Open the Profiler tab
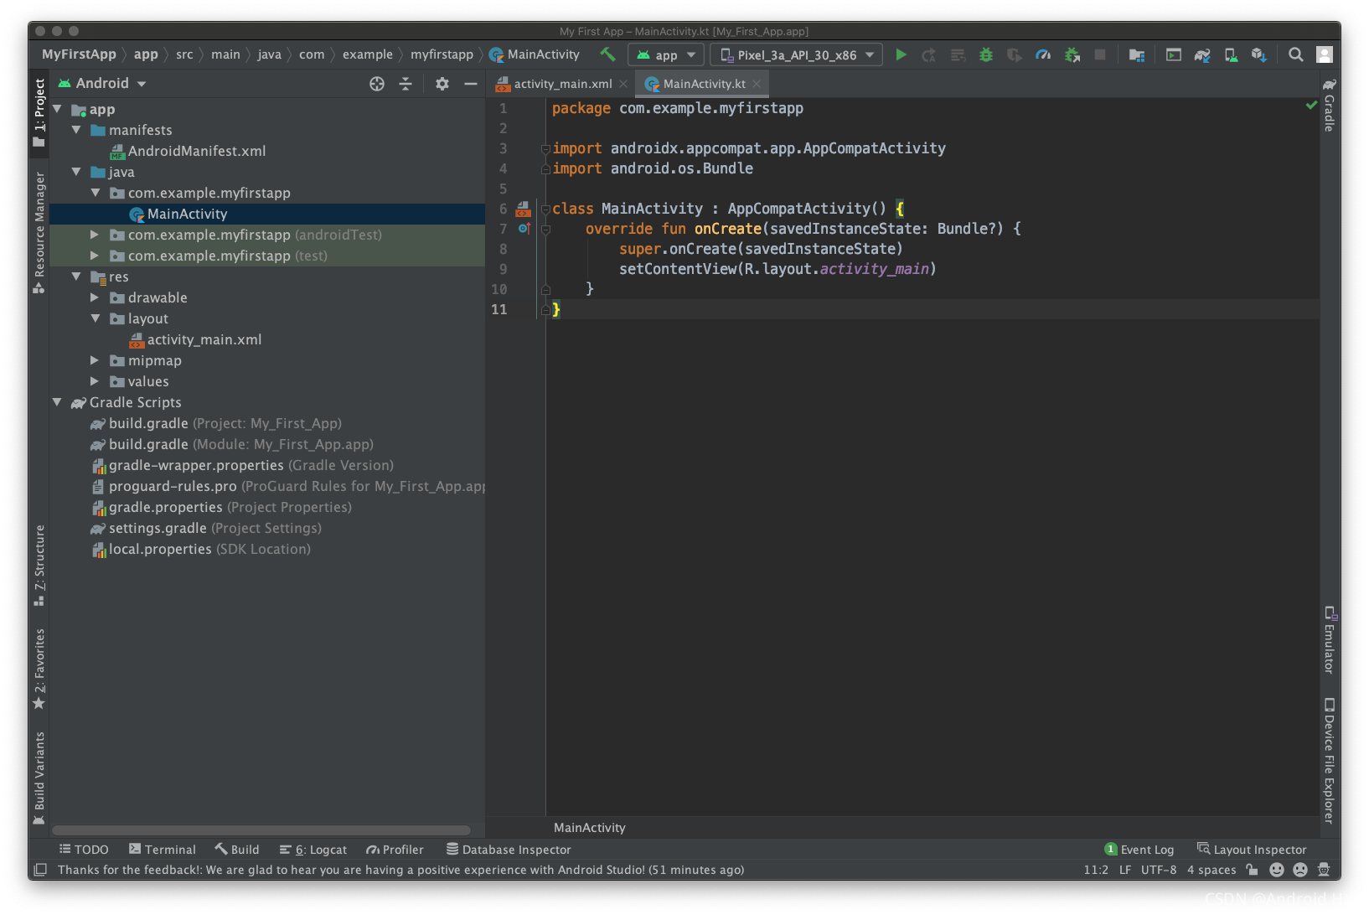Screen dimensions: 1369x915 (x=395, y=850)
